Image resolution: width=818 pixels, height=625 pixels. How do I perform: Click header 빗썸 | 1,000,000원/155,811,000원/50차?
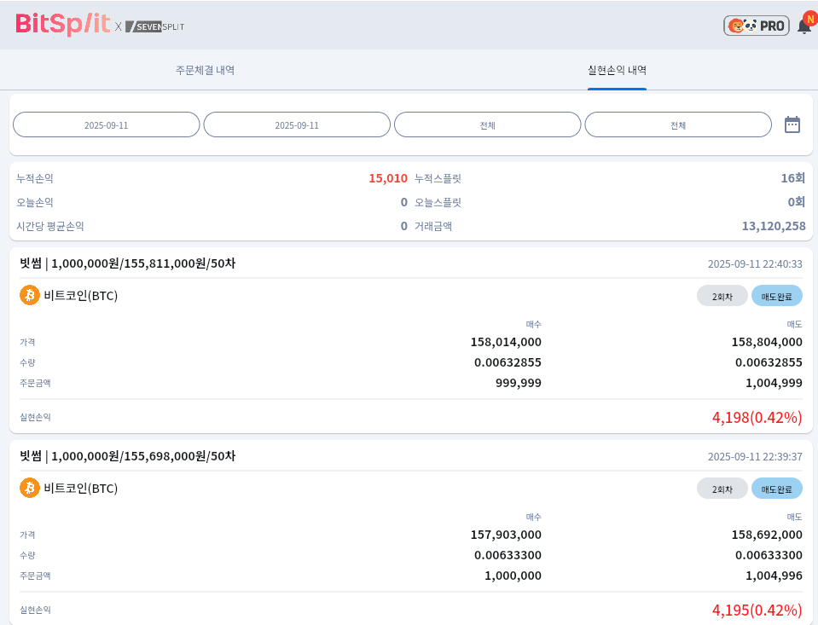(128, 263)
